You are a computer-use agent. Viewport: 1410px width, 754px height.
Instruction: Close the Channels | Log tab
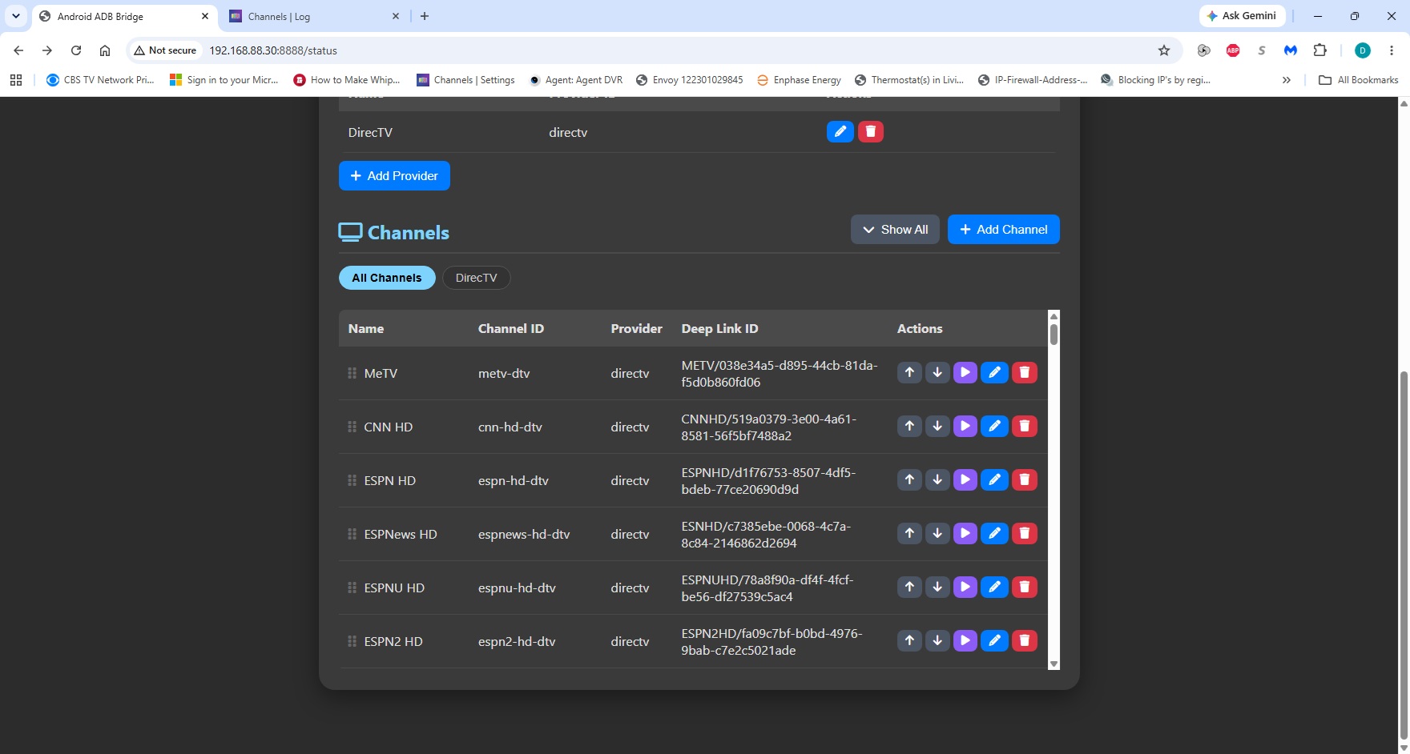tap(396, 17)
